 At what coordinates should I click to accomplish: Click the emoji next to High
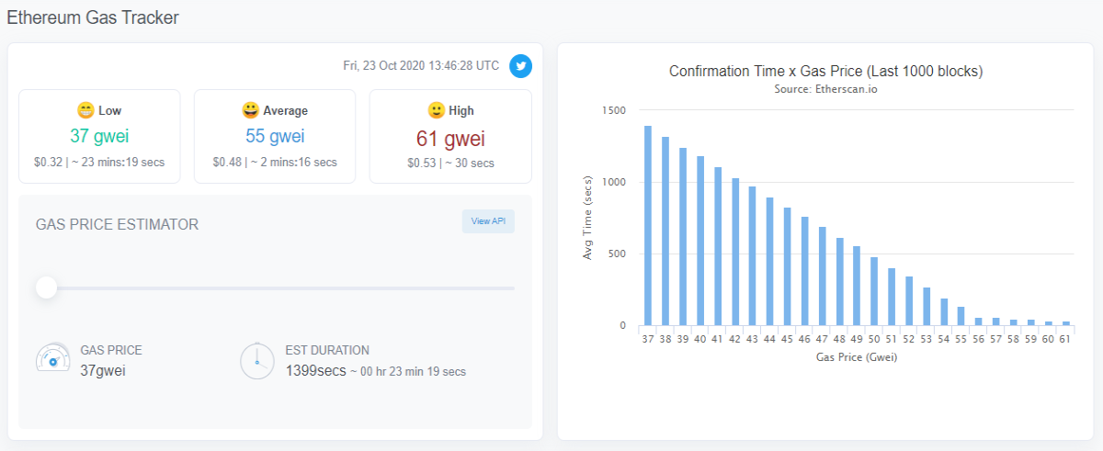point(437,110)
